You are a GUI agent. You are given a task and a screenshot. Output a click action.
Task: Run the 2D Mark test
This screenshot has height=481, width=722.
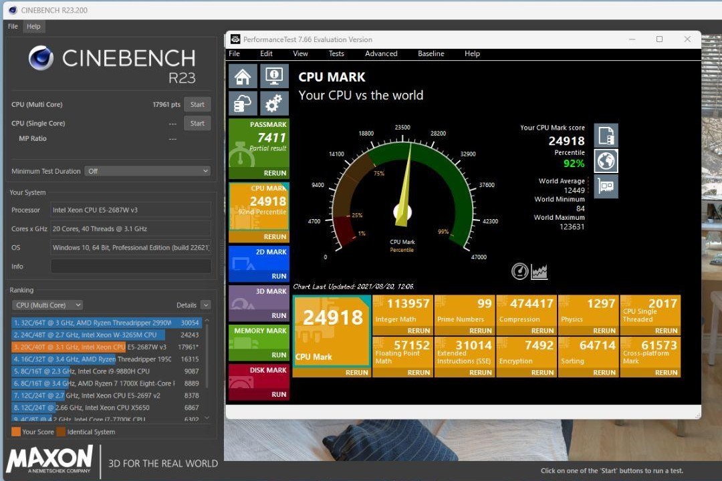279,276
